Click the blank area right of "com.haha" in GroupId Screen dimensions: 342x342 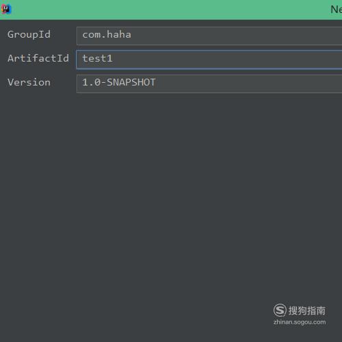[237, 36]
